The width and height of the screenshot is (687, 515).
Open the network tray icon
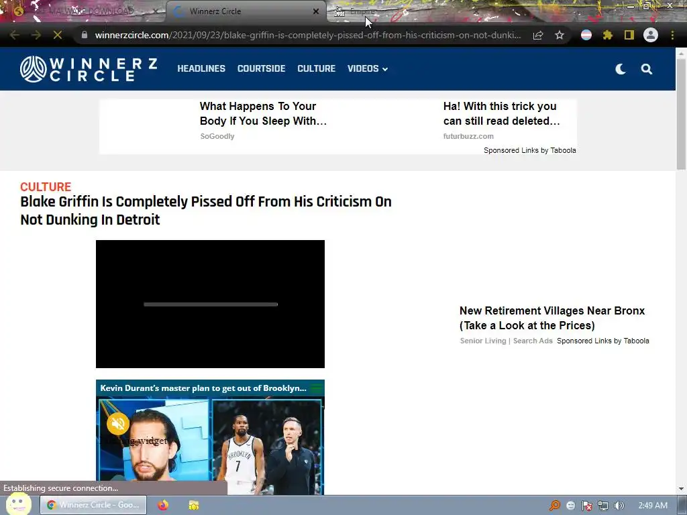pos(603,506)
